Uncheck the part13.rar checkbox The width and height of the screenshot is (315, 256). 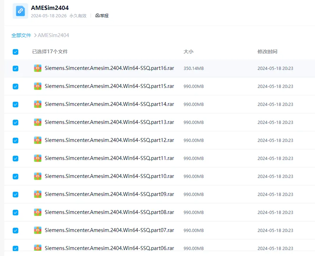tap(16, 123)
